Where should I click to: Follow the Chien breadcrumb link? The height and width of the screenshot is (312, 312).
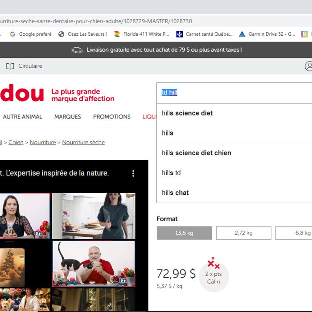(x=16, y=143)
